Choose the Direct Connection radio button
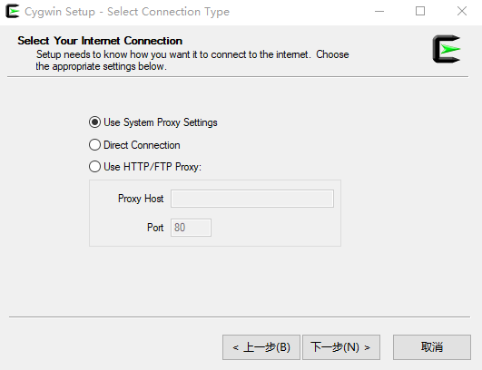 click(94, 145)
